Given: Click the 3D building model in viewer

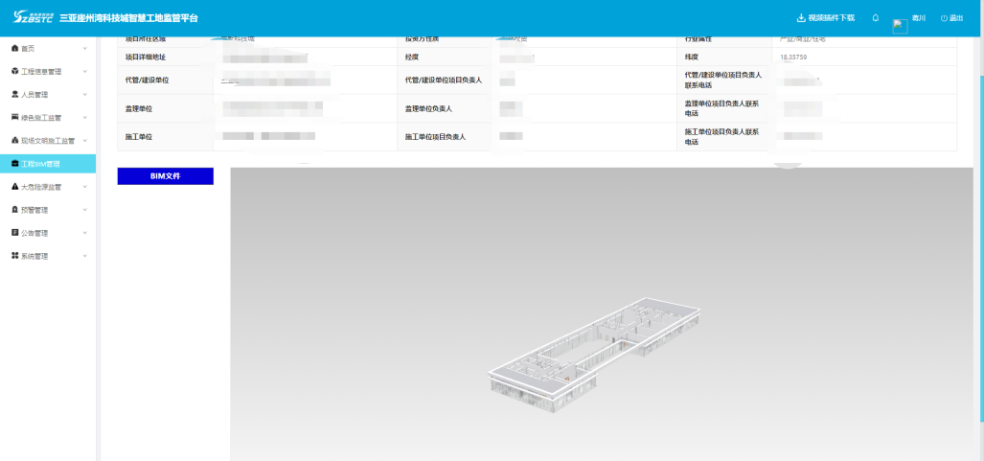Looking at the screenshot, I should tap(595, 350).
